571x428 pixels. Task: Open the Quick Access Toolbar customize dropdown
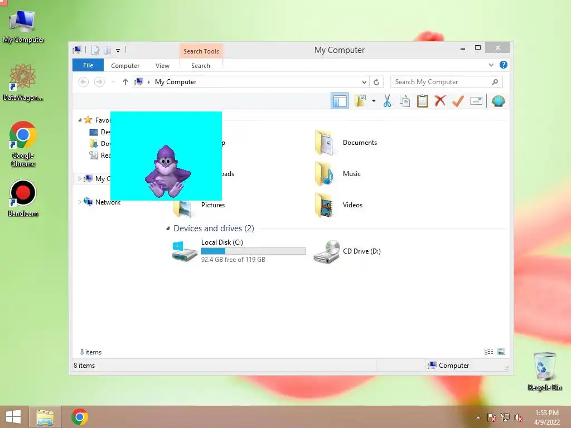click(x=118, y=50)
